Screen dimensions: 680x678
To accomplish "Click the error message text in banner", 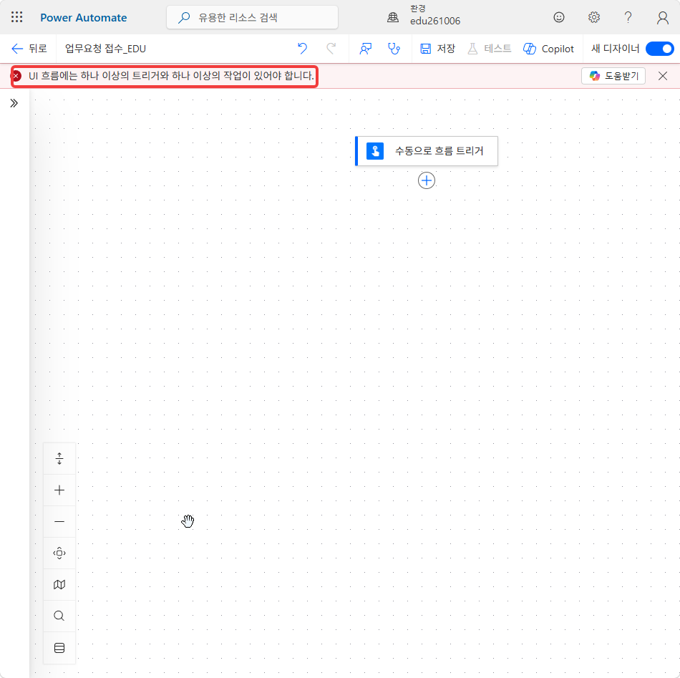I will (171, 76).
